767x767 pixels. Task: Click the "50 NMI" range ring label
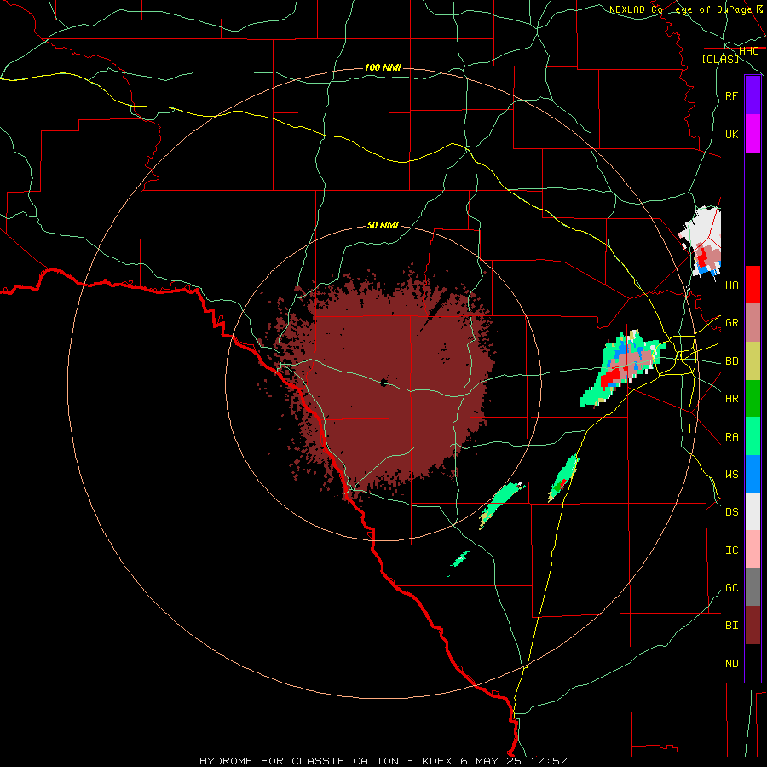pyautogui.click(x=383, y=225)
